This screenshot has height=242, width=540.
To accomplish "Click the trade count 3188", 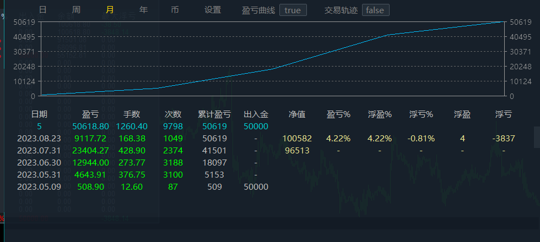I will click(x=173, y=163).
